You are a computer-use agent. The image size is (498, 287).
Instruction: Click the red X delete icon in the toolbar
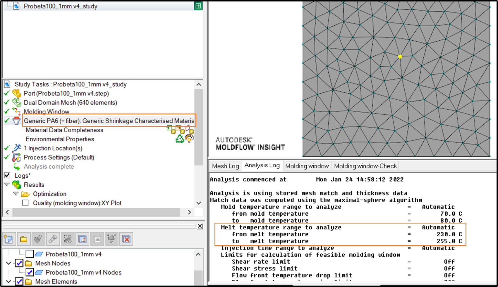pos(126,239)
